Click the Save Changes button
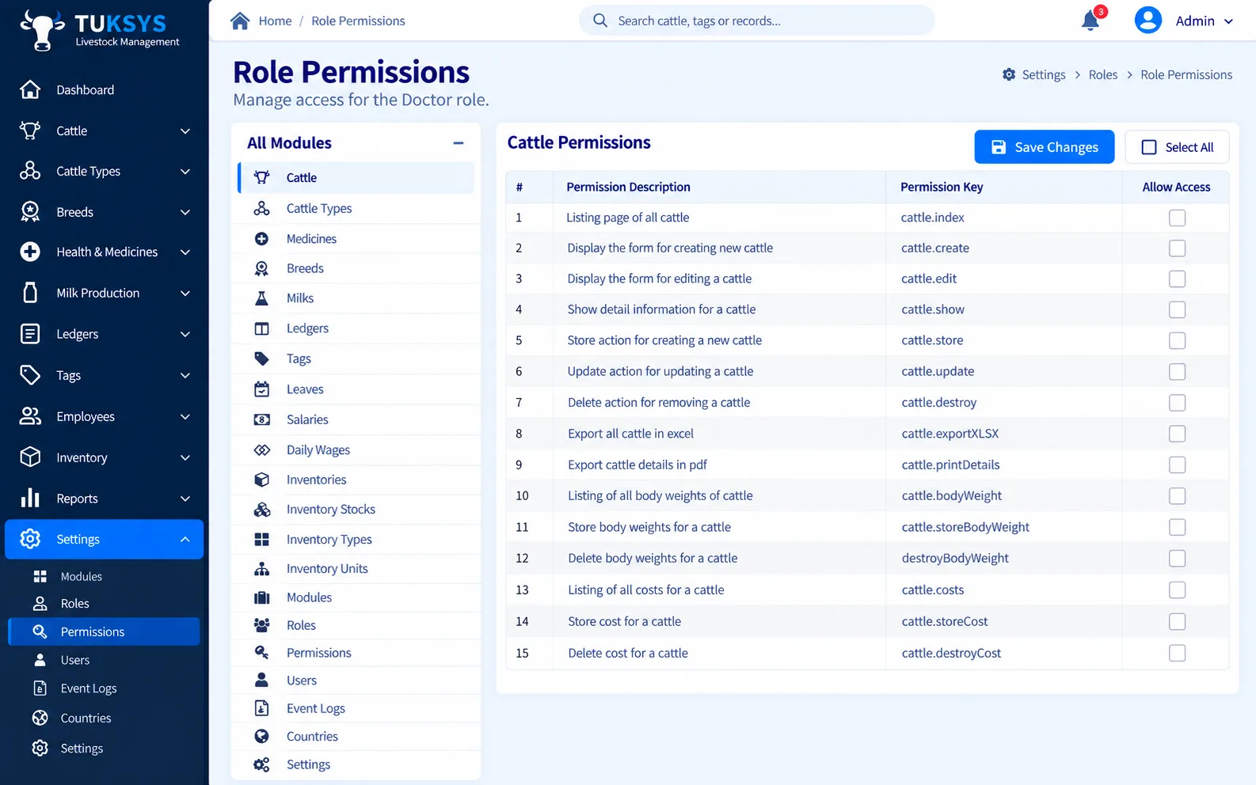This screenshot has width=1256, height=785. click(x=1044, y=147)
